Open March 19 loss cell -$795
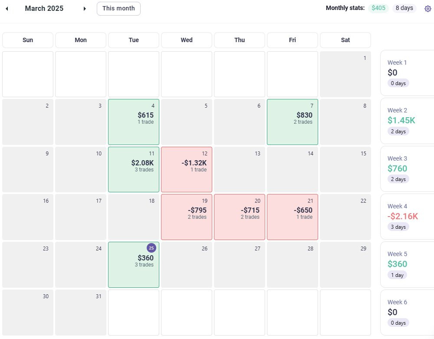The image size is (434, 339). pos(187,217)
